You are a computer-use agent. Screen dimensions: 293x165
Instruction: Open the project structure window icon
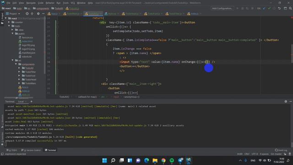285,8
